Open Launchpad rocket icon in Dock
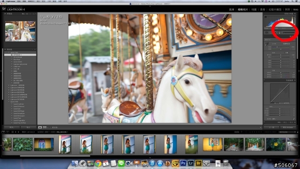The height and width of the screenshot is (169, 300). [82, 163]
